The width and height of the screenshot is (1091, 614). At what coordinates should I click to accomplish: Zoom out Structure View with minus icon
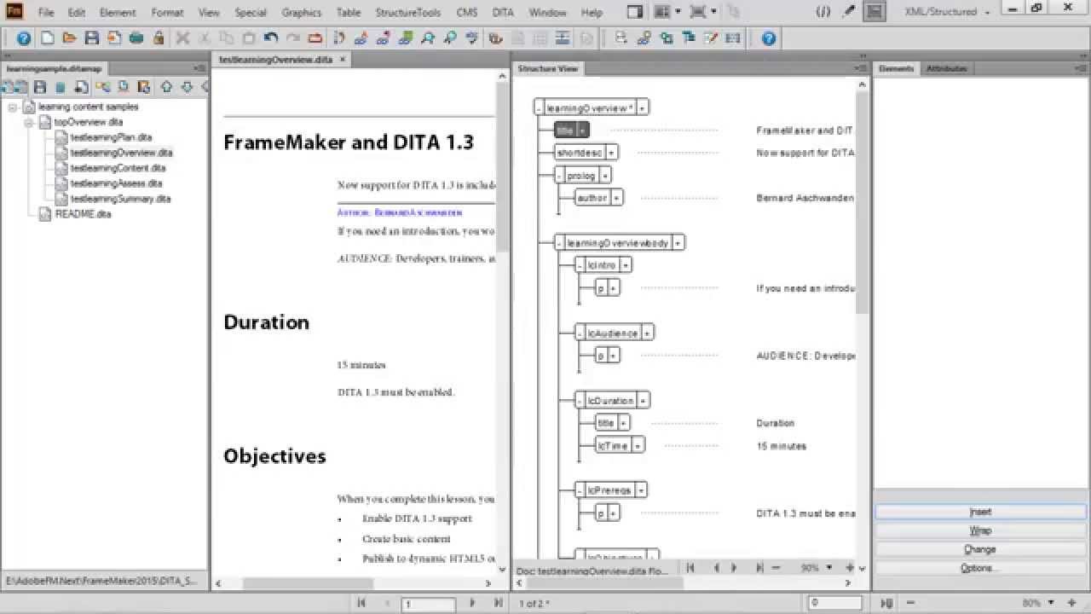tap(776, 568)
